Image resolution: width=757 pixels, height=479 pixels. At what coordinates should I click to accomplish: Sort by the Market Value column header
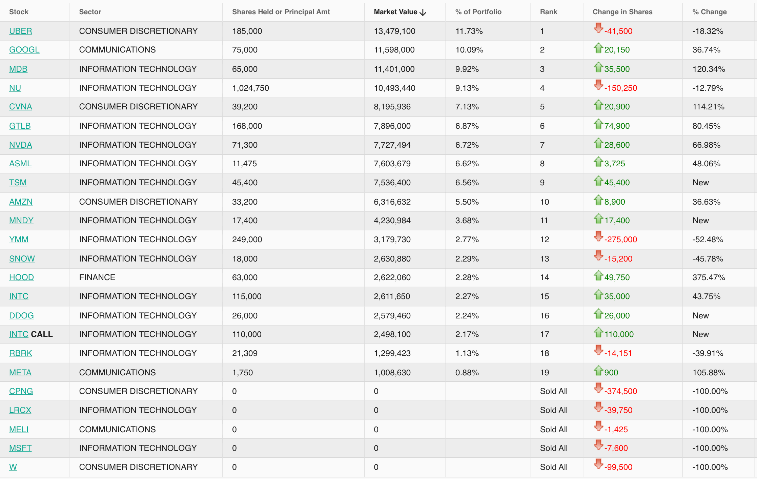tap(395, 12)
